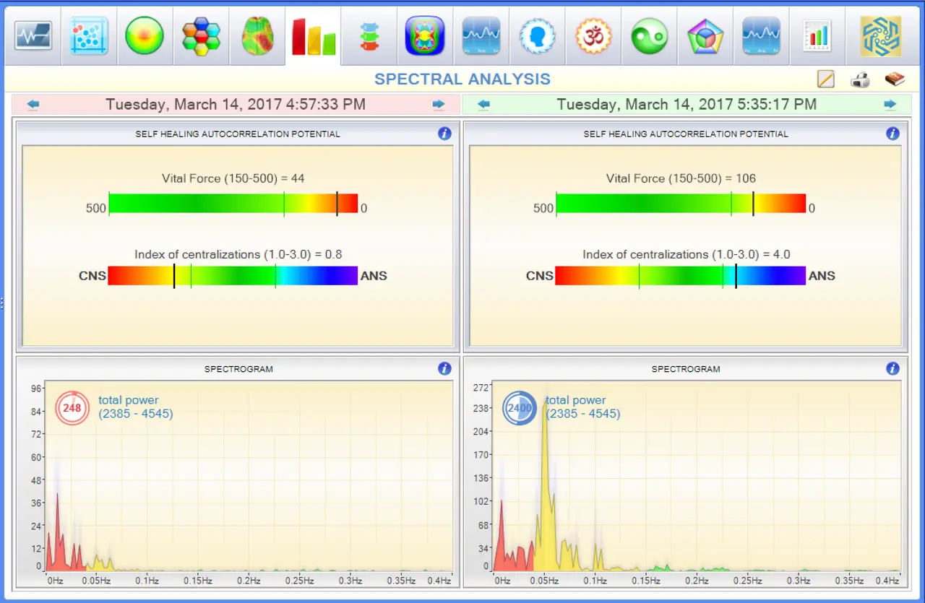The height and width of the screenshot is (603, 925).
Task: Go to next record from 5:35:17 PM session
Action: [890, 105]
